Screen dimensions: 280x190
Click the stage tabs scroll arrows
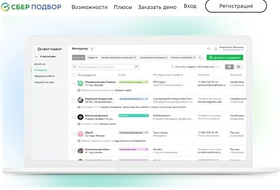point(201,58)
